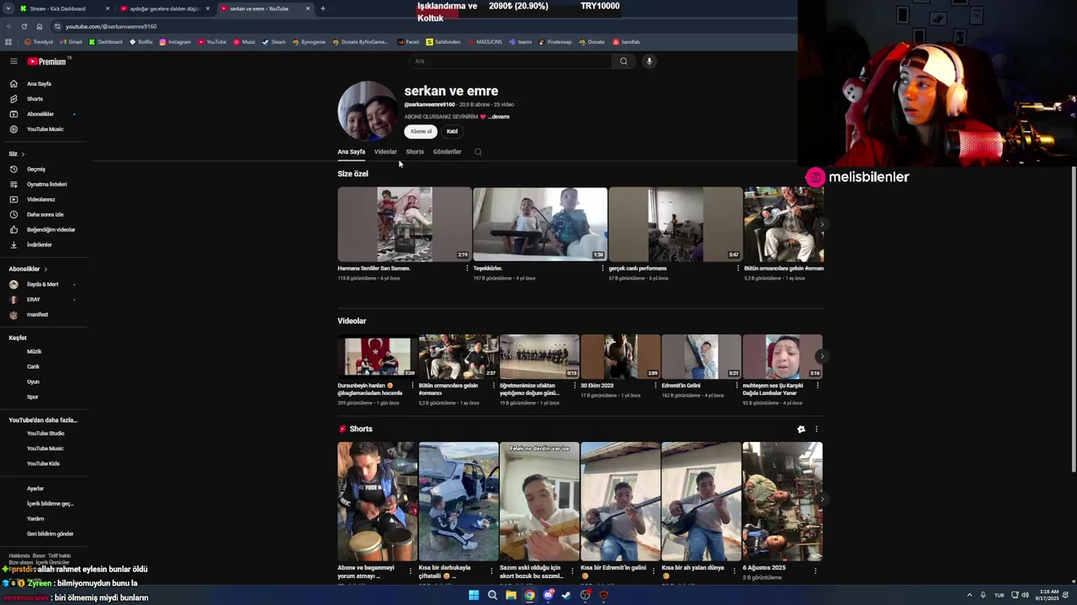Click the Chrome home button

click(39, 26)
